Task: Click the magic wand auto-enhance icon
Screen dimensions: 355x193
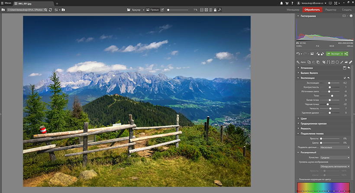Action: (298, 62)
